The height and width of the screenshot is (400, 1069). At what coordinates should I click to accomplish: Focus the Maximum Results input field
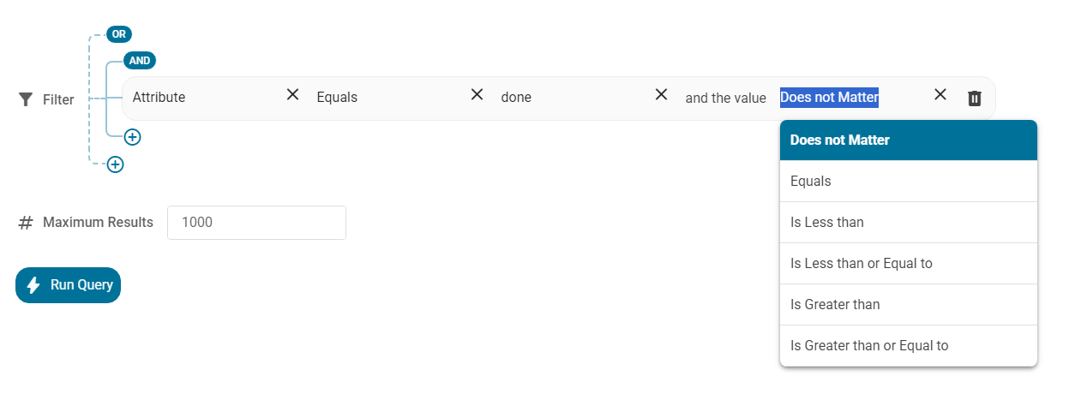click(256, 223)
